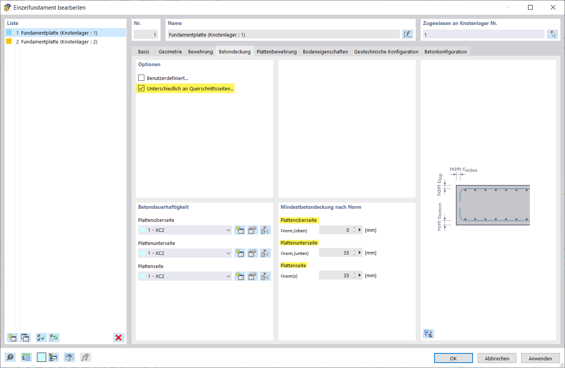This screenshot has width=565, height=368.
Task: Go to the Plattenbewehrung tab
Action: click(x=276, y=52)
